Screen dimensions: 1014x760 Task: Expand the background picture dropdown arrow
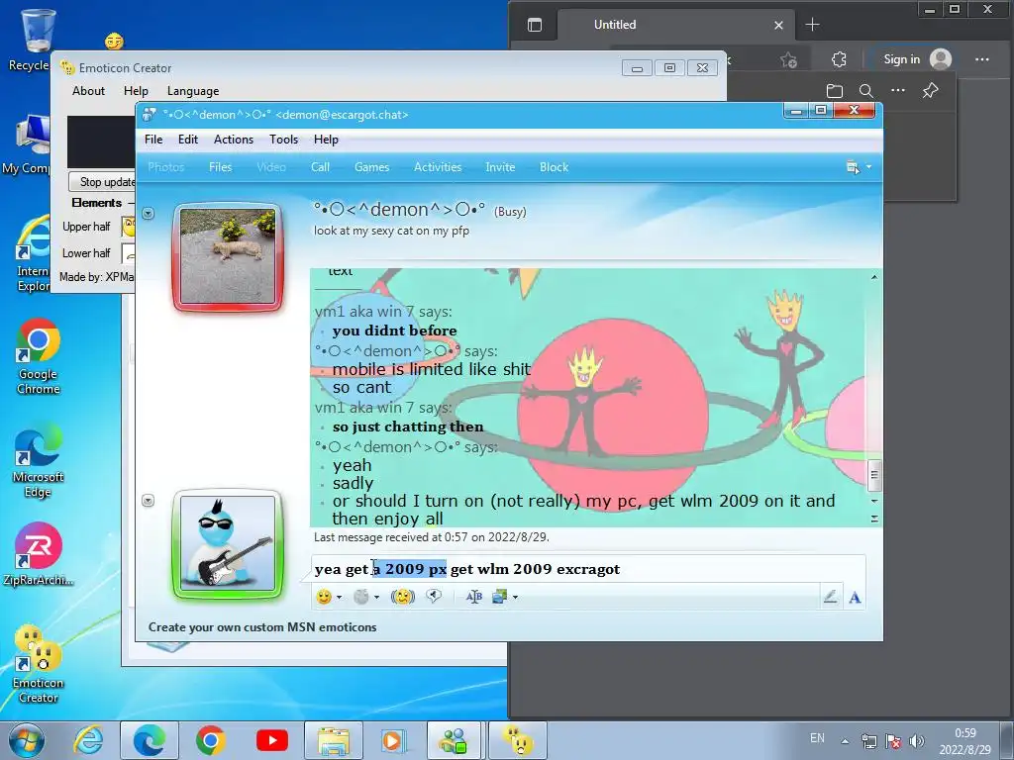coord(515,597)
